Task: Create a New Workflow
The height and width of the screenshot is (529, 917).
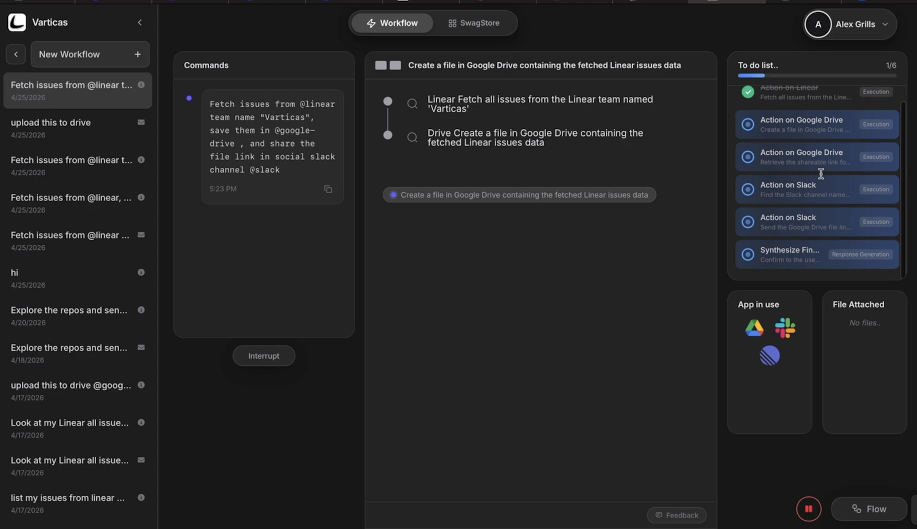Action: point(90,54)
